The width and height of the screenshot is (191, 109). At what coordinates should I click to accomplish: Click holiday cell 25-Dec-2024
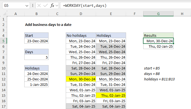point(36,79)
